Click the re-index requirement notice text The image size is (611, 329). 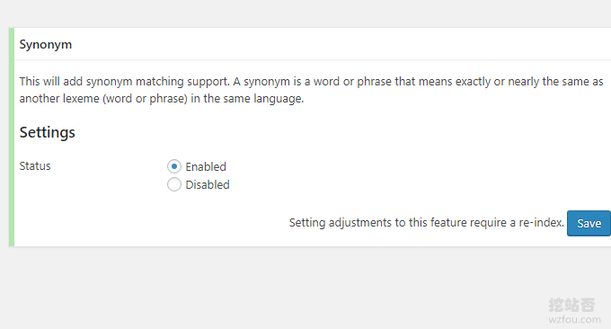click(426, 223)
